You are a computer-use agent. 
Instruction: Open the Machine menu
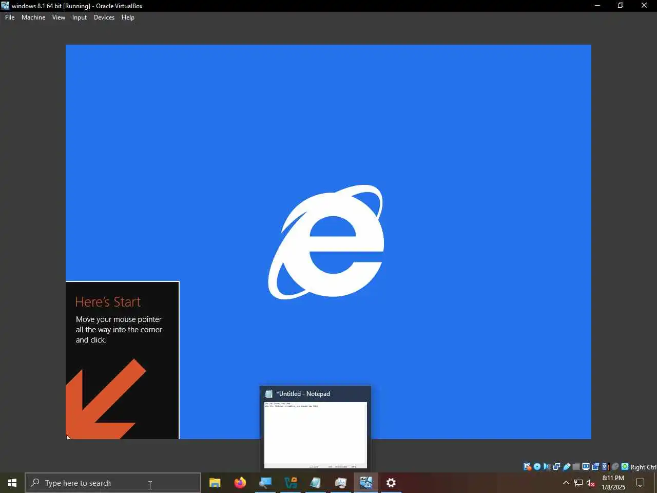[x=33, y=17]
